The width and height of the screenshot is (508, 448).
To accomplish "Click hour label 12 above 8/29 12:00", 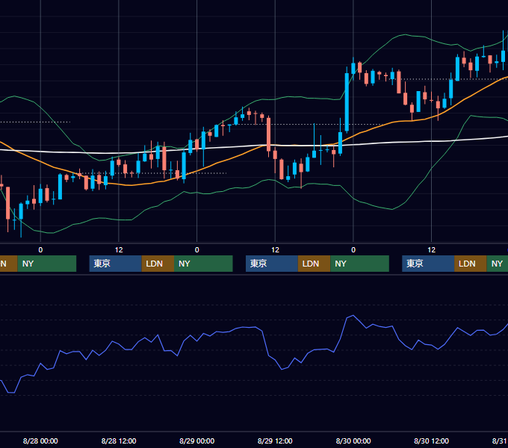I will [275, 250].
